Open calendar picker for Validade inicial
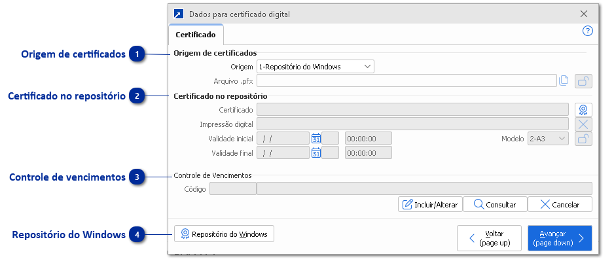 [x=316, y=139]
